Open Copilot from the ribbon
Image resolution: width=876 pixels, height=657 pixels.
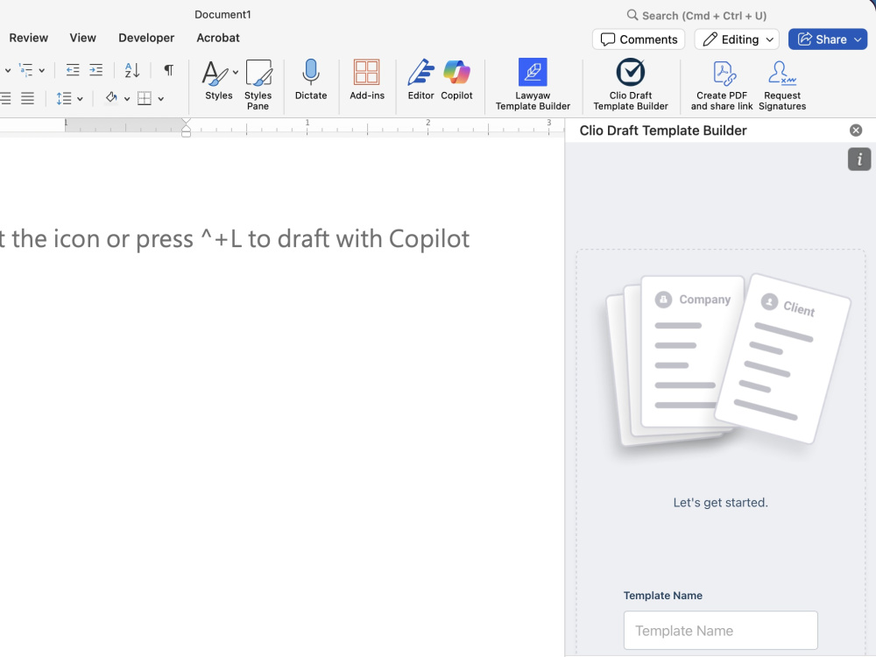[x=456, y=80]
